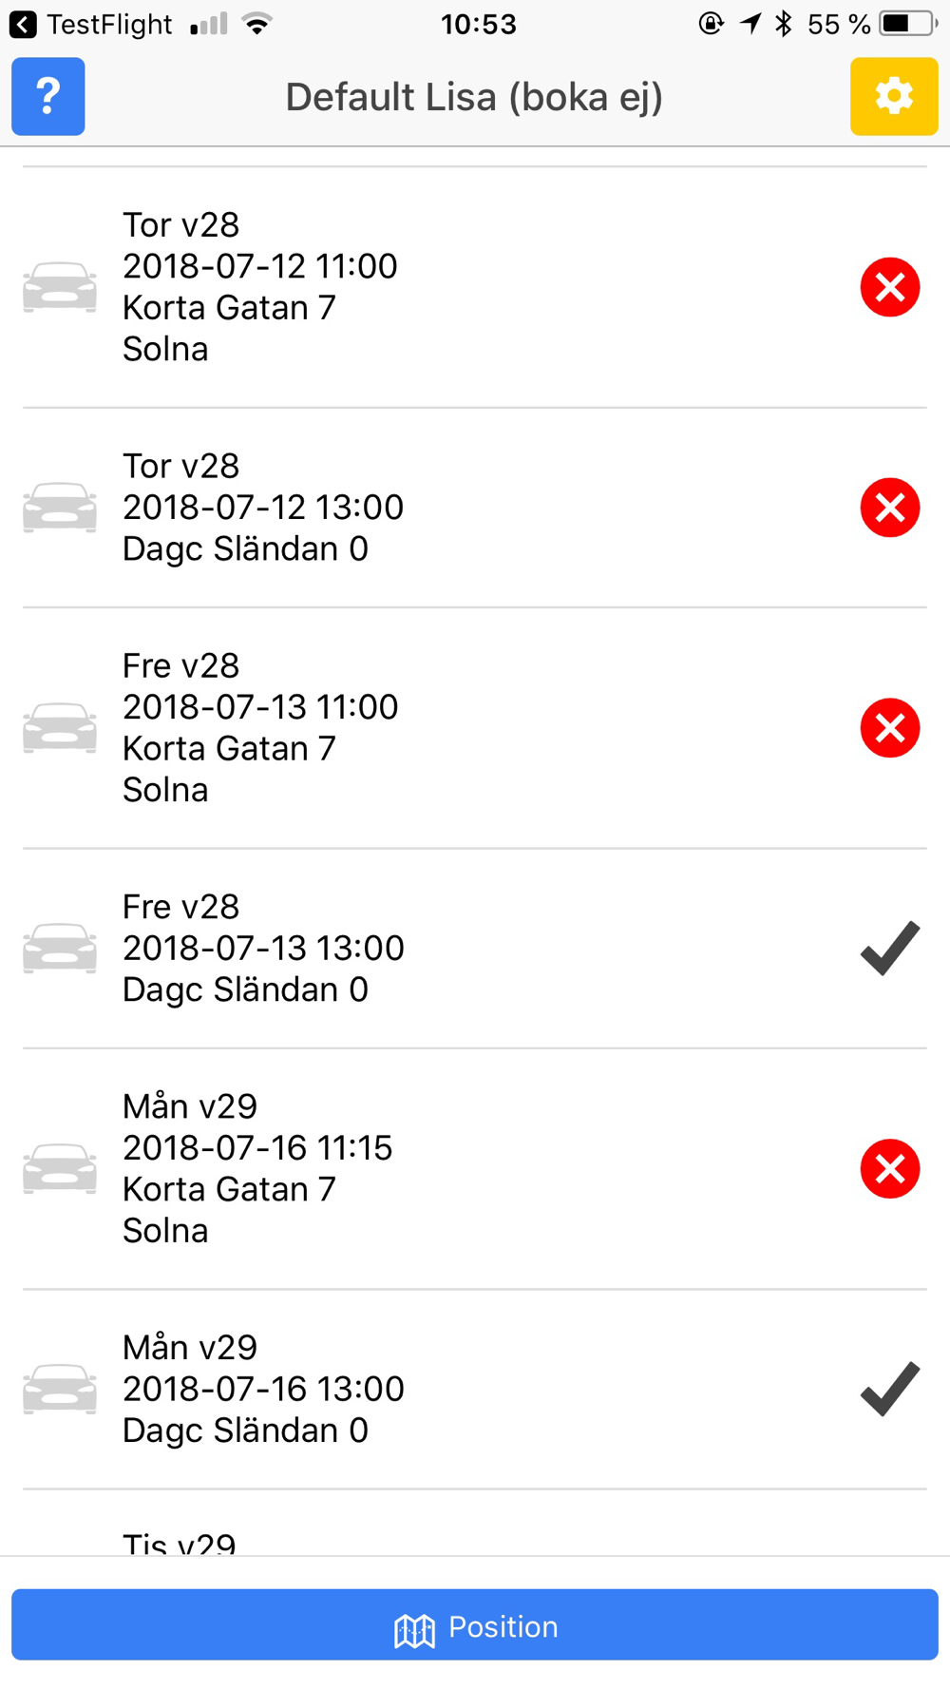Viewport: 950px width, 1690px height.
Task: Open Mån v29 Korta Gatan 7 Solna entry
Action: click(475, 1169)
